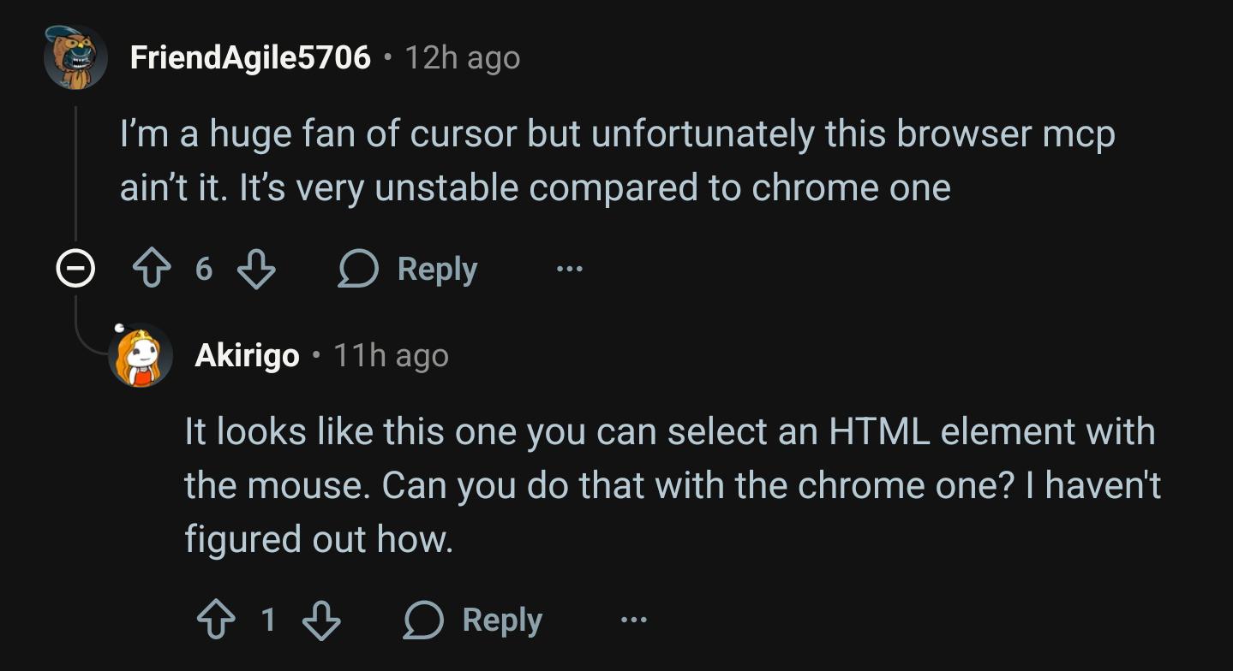The image size is (1233, 671).
Task: Click Akirigo's avatar
Action: [141, 355]
